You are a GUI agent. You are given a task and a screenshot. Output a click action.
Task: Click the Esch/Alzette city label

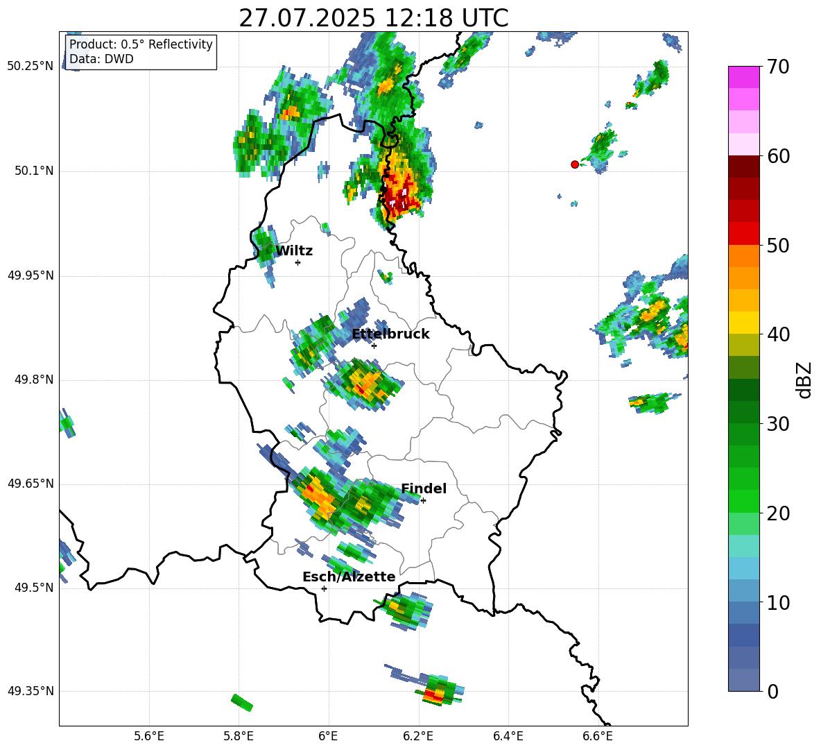click(349, 577)
